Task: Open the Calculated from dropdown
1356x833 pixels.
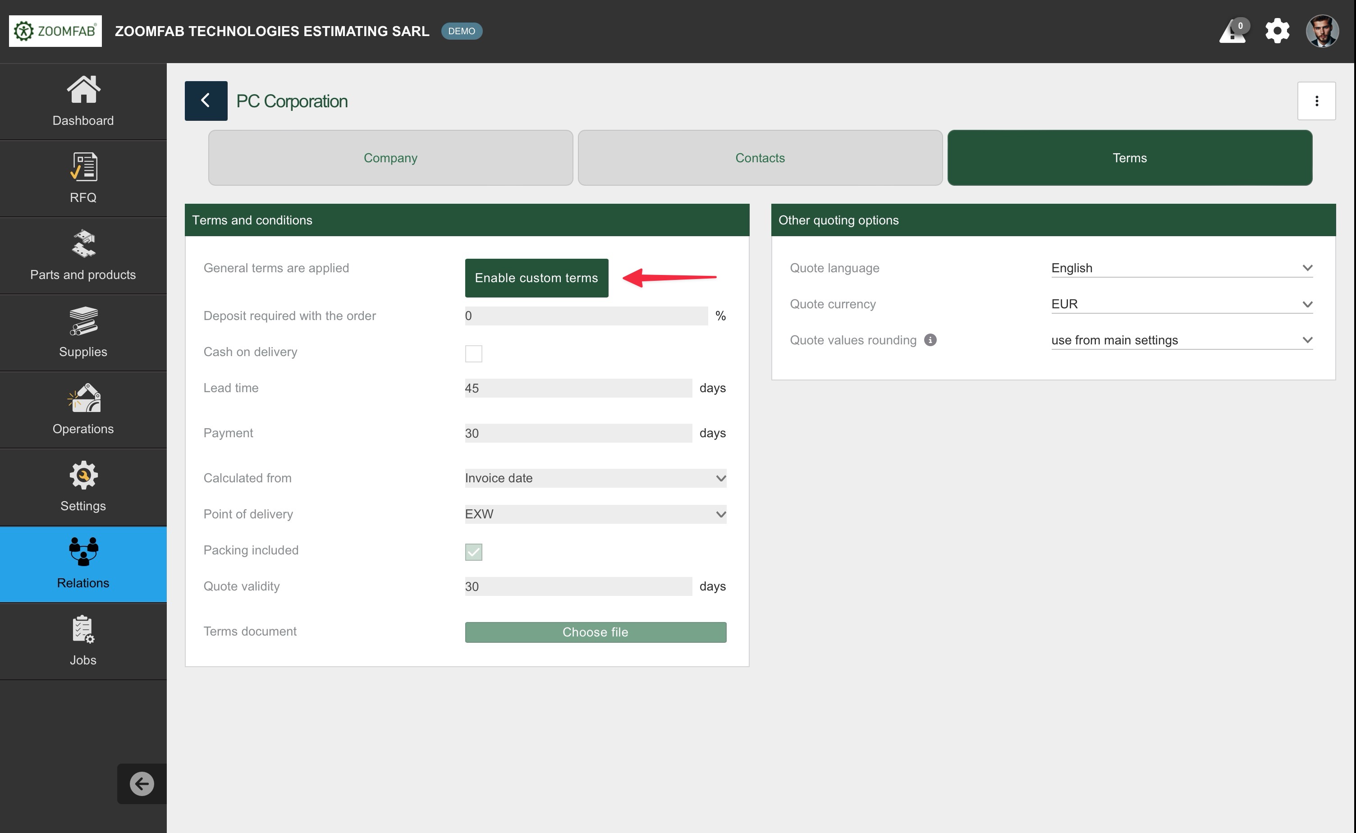Action: (x=595, y=478)
